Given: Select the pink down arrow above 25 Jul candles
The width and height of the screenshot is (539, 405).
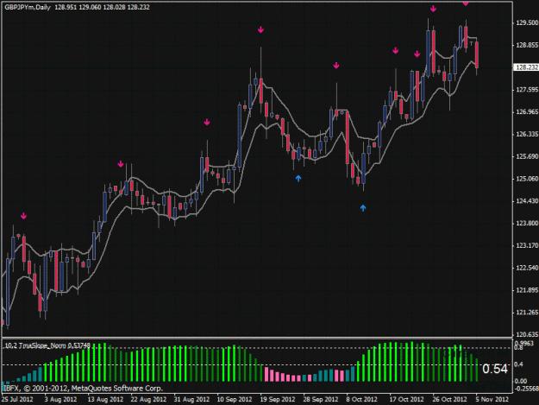Looking at the screenshot, I should coord(23,216).
